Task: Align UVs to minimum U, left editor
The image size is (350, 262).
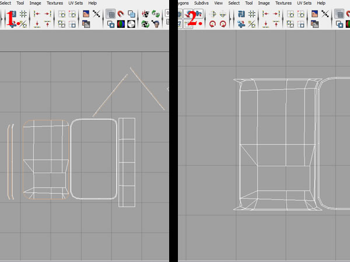Action: (x=37, y=14)
